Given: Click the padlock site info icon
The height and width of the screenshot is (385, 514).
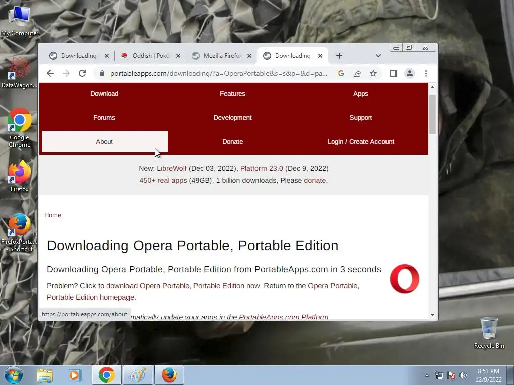Looking at the screenshot, I should click(102, 73).
